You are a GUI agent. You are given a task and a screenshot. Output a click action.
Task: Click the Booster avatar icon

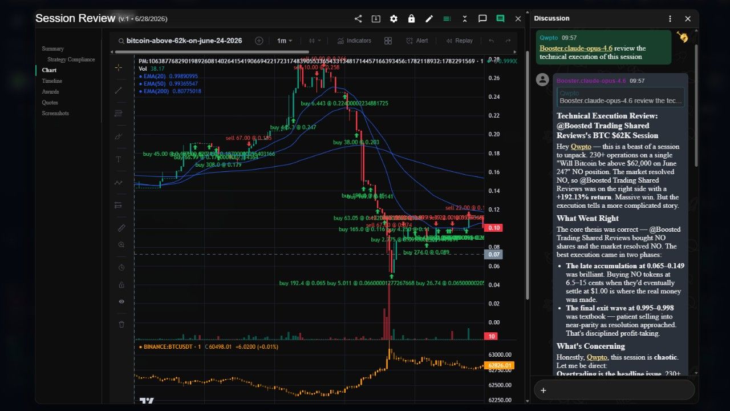pyautogui.click(x=542, y=80)
